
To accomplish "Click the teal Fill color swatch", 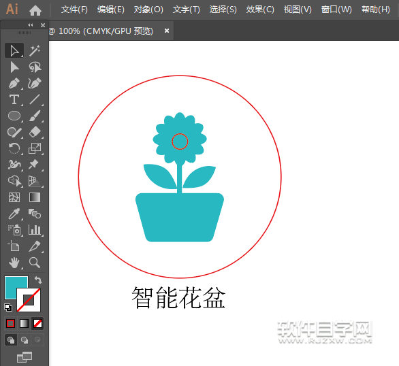I will point(12,284).
